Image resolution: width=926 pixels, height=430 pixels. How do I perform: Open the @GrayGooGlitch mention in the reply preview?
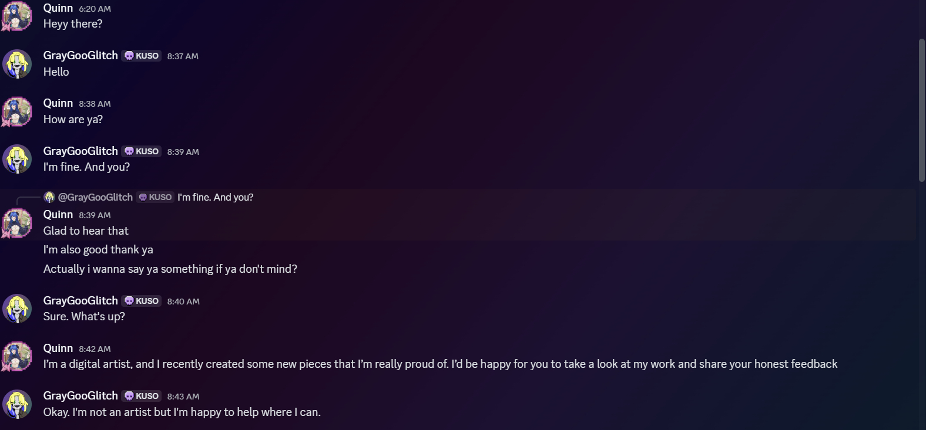95,197
